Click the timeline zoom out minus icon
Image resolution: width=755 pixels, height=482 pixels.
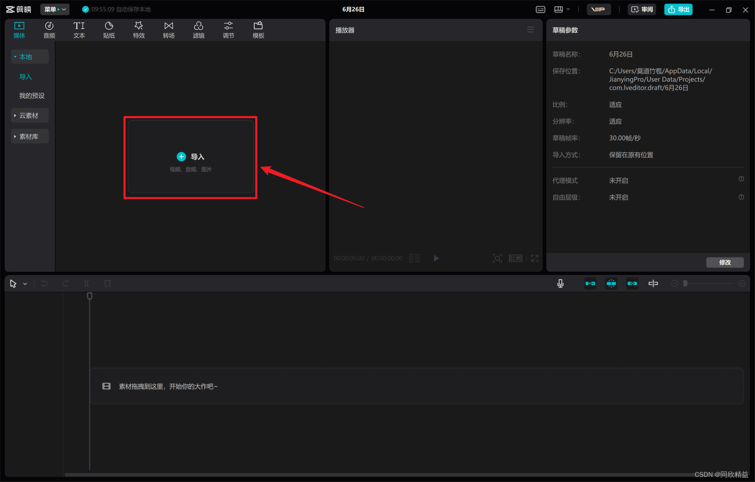click(674, 284)
